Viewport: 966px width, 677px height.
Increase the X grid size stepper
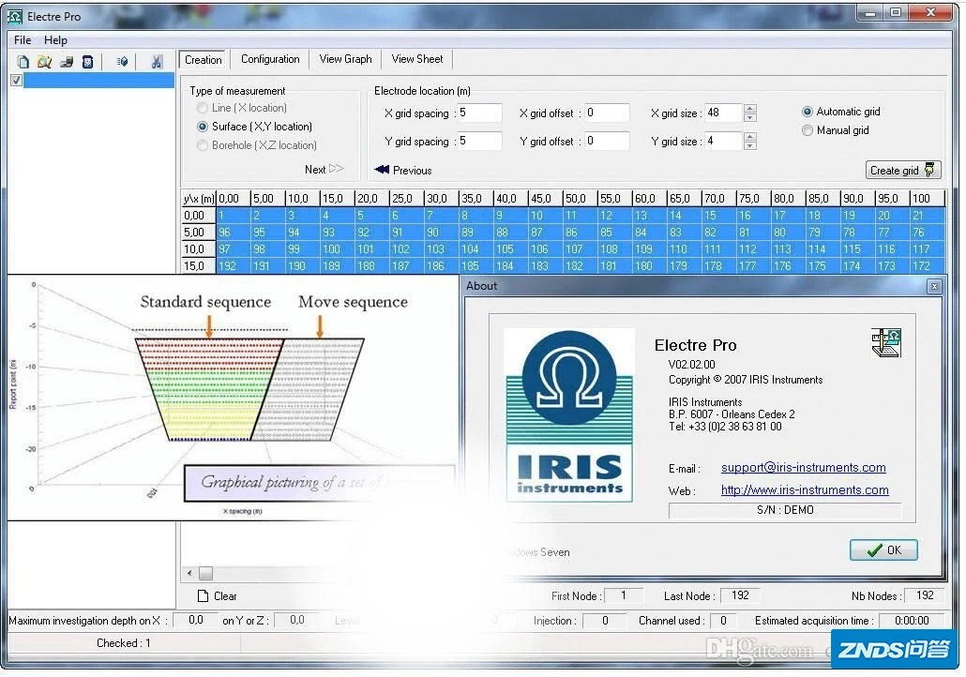pyautogui.click(x=749, y=108)
